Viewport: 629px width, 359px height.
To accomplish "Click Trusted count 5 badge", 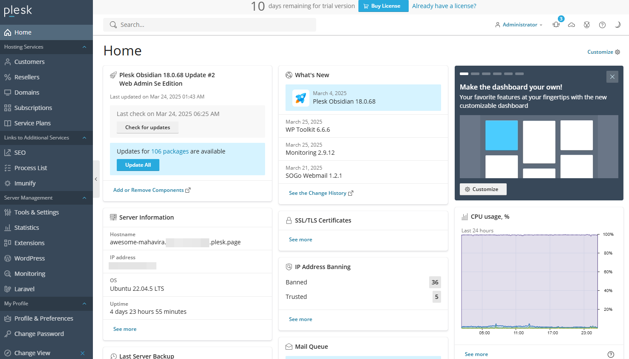I will [437, 297].
